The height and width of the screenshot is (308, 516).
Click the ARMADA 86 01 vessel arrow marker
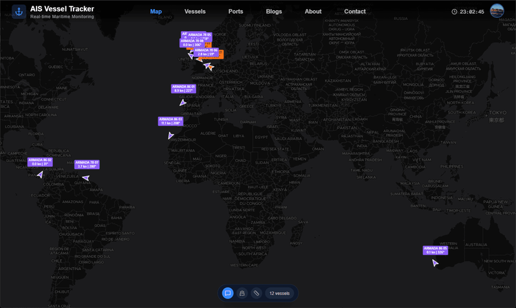(x=182, y=103)
